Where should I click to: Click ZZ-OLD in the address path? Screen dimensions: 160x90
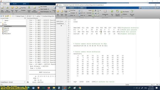[x=29, y=16]
